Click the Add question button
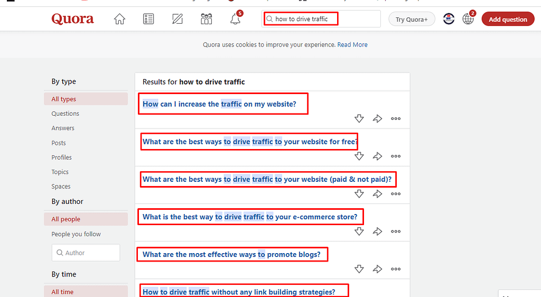The height and width of the screenshot is (297, 541). pos(508,20)
